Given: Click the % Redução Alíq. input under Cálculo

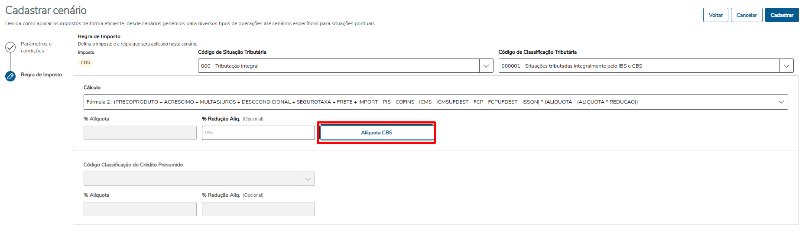Looking at the screenshot, I should [x=258, y=133].
